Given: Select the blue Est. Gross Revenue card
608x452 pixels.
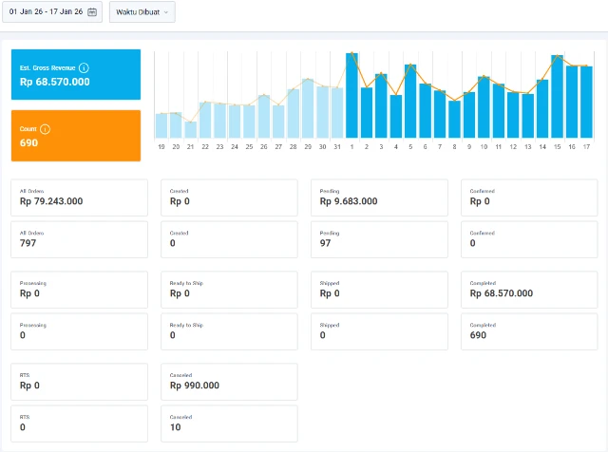Looking at the screenshot, I should (75, 75).
